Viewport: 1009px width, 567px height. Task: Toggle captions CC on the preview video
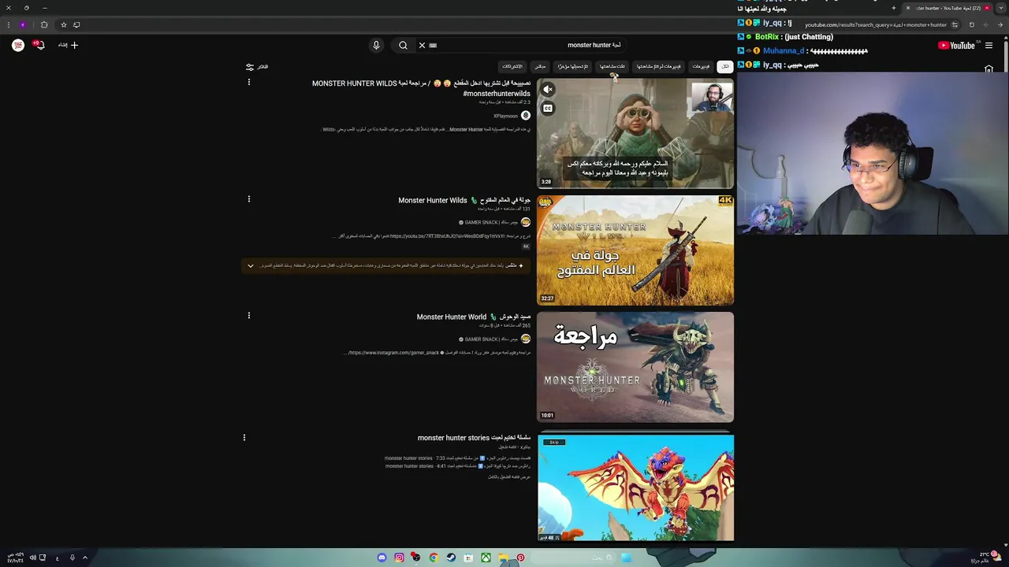coord(548,108)
